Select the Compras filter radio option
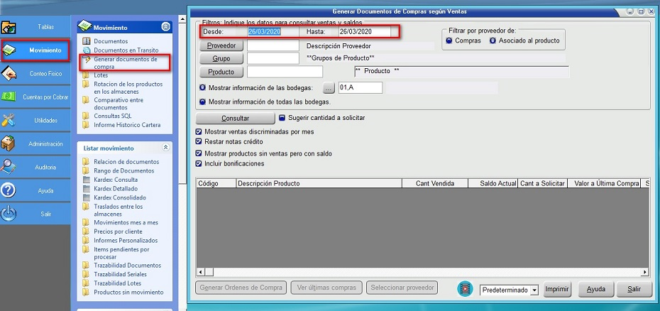Image resolution: width=660 pixels, height=311 pixels. 450,41
